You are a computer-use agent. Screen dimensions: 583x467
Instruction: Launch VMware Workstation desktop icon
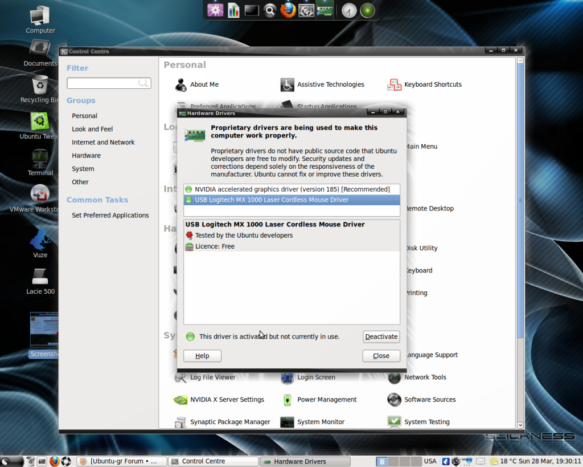click(40, 198)
